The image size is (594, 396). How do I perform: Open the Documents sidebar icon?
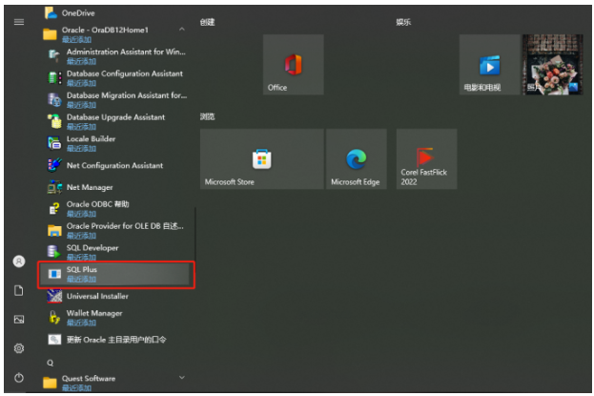tap(19, 290)
